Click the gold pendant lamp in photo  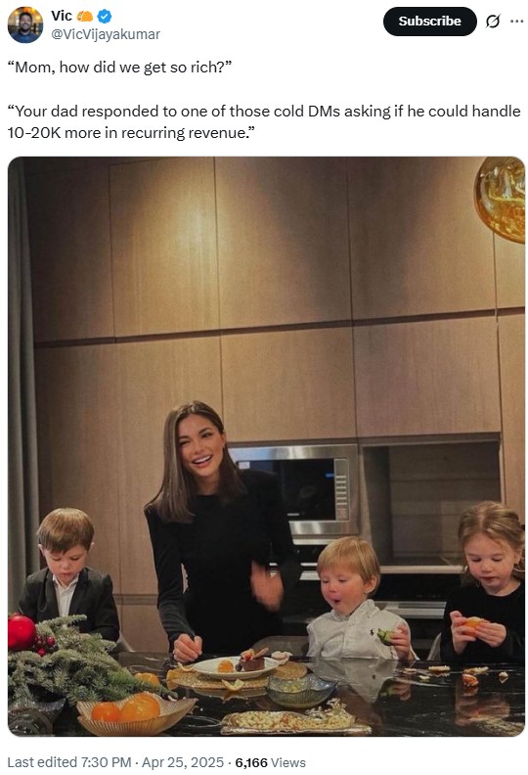(500, 200)
